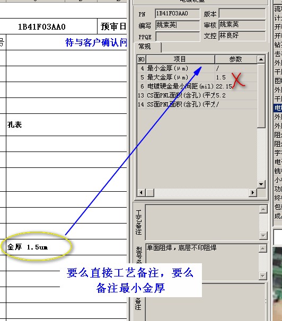
Task: Click the 参数 column header
Action: click(x=236, y=59)
